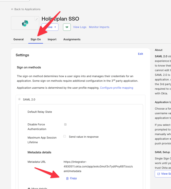This screenshot has height=189, width=171.
Task: Open the Monitor Imports link
Action: [x=99, y=27]
